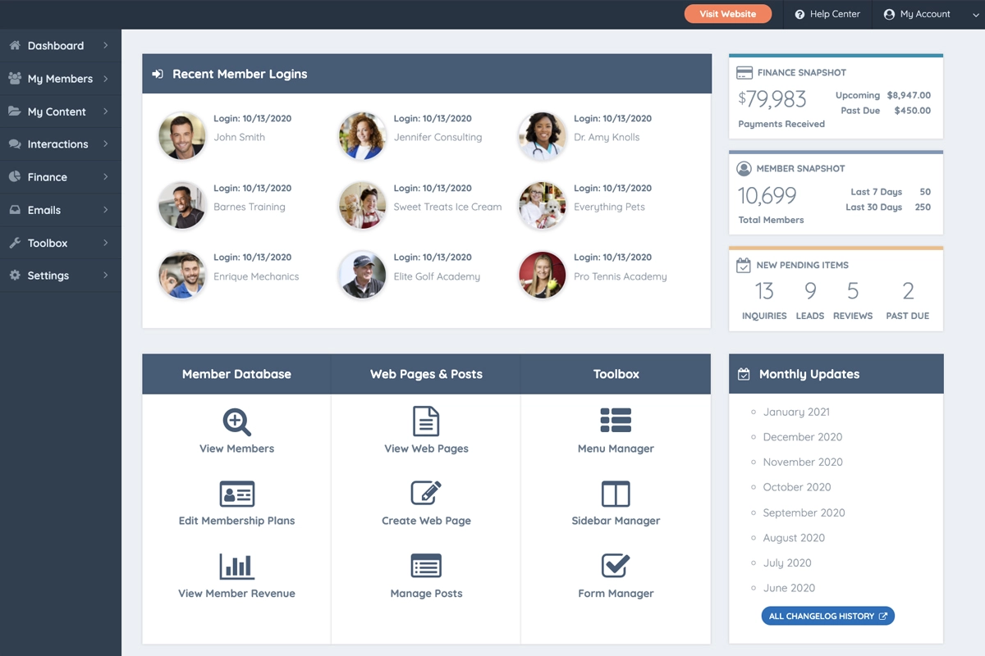
Task: Click the Create Web Page pencil icon
Action: 426,494
